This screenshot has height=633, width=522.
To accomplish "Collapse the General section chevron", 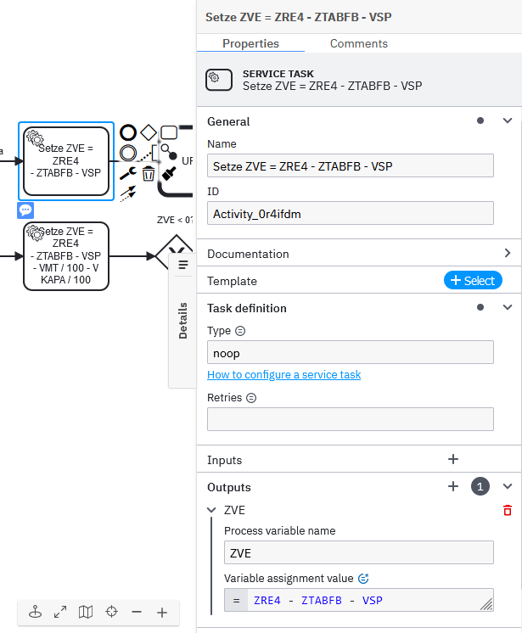I will (508, 120).
